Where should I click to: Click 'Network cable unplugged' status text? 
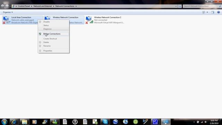[x=23, y=20]
